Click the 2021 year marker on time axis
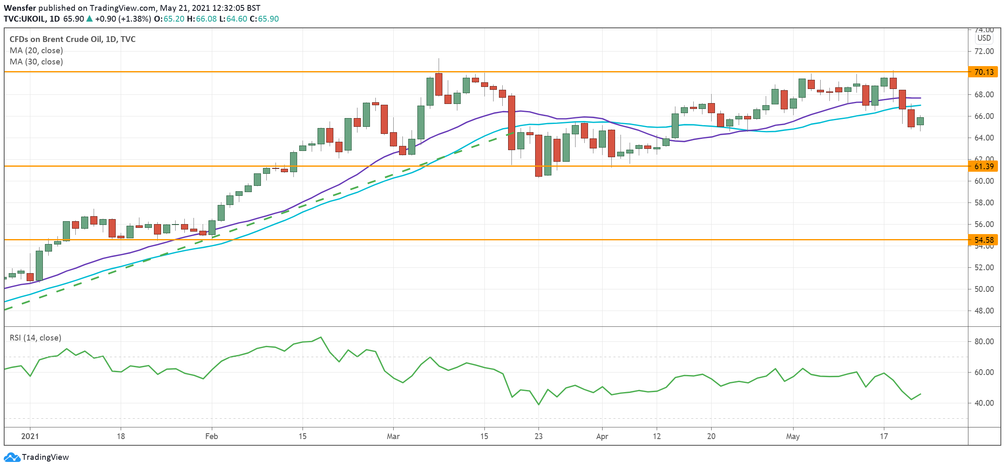The image size is (1005, 469). 30,436
